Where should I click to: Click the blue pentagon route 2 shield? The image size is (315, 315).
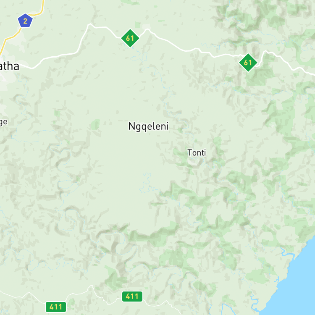point(25,21)
